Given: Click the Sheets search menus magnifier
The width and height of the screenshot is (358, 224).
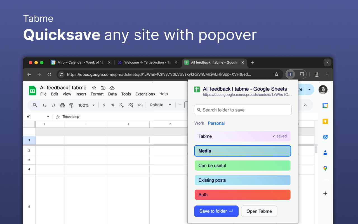Looking at the screenshot, I should [35, 105].
